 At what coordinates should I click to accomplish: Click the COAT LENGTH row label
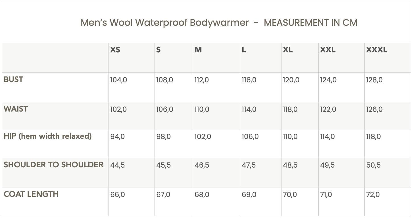point(31,194)
